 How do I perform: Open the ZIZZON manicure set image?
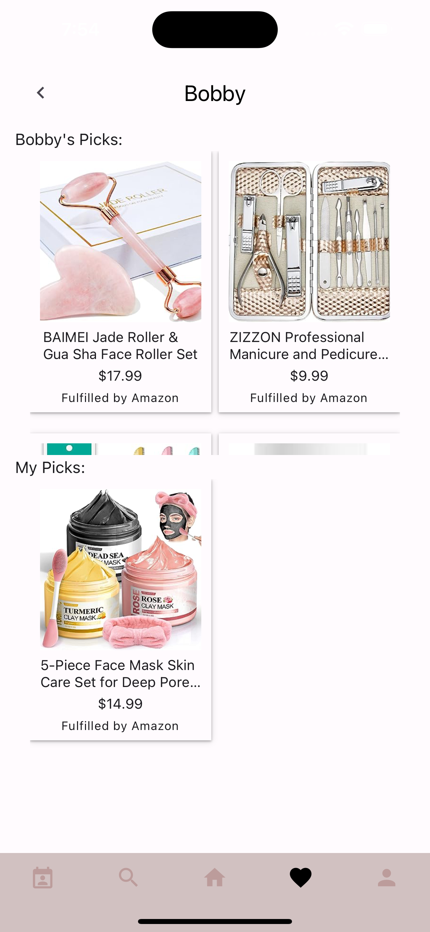coord(309,241)
